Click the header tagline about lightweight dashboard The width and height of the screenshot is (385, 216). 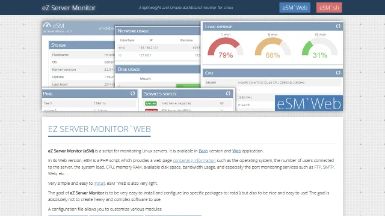point(186,8)
